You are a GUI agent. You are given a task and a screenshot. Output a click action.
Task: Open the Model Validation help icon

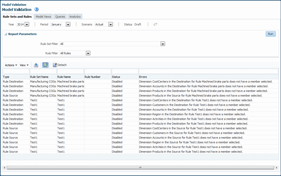[x=36, y=9]
